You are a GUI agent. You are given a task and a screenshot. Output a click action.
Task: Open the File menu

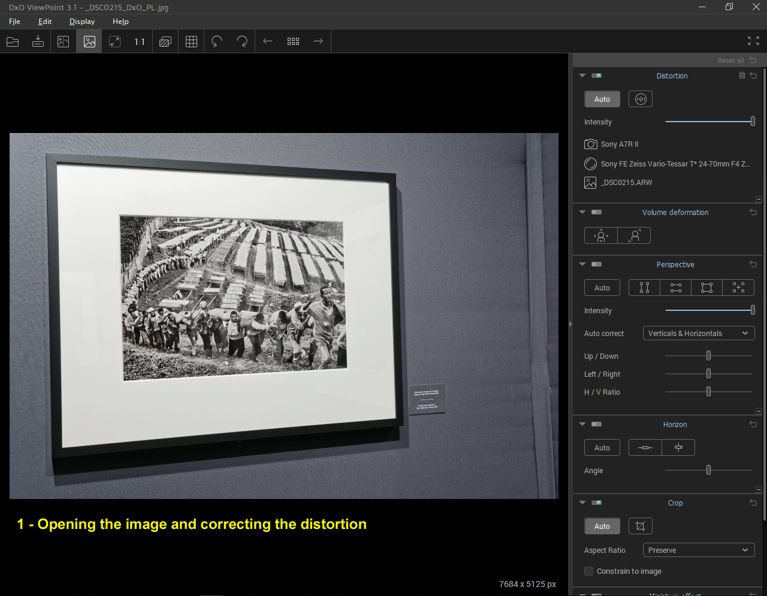14,21
